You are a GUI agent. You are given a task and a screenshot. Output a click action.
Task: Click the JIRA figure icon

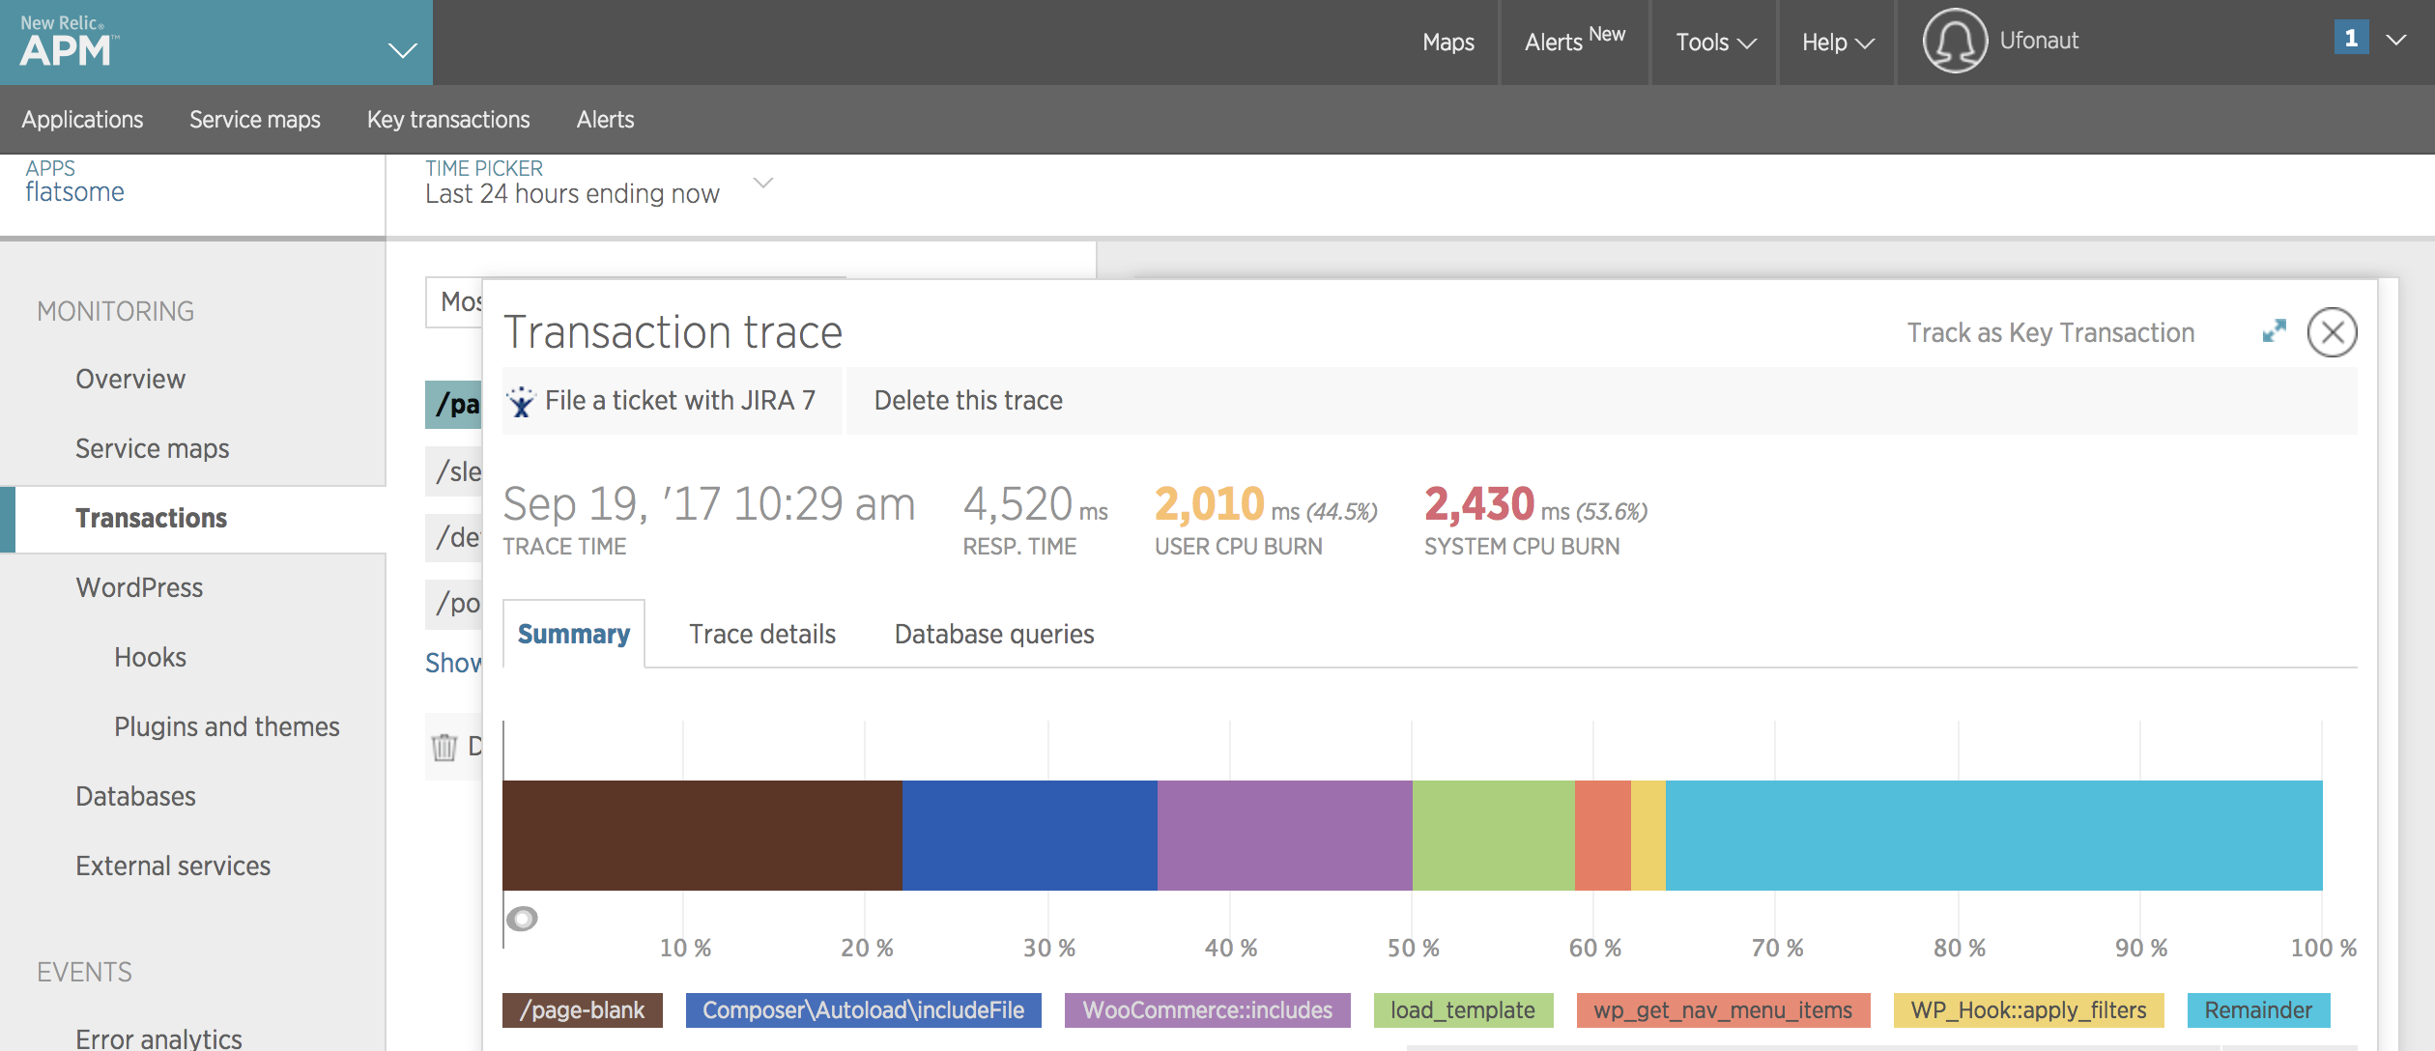click(x=522, y=401)
